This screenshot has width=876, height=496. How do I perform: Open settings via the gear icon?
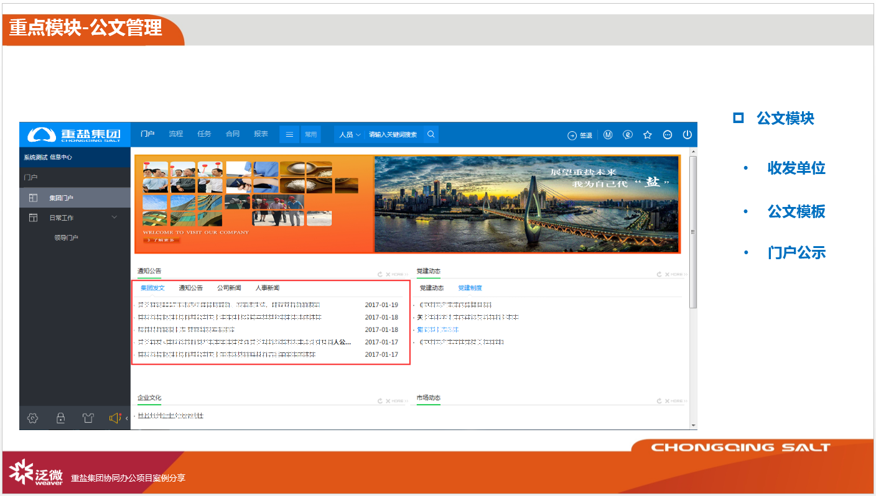tap(33, 418)
